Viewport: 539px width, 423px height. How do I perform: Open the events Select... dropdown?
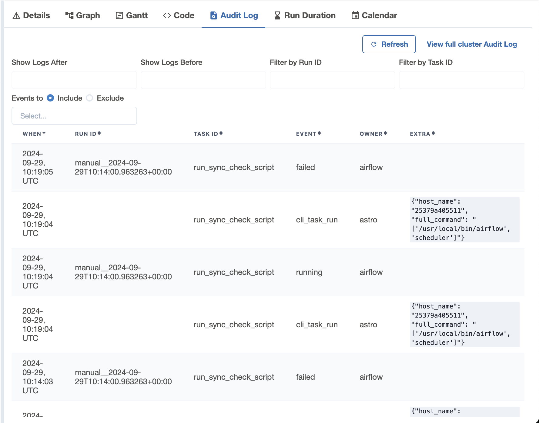coord(74,116)
